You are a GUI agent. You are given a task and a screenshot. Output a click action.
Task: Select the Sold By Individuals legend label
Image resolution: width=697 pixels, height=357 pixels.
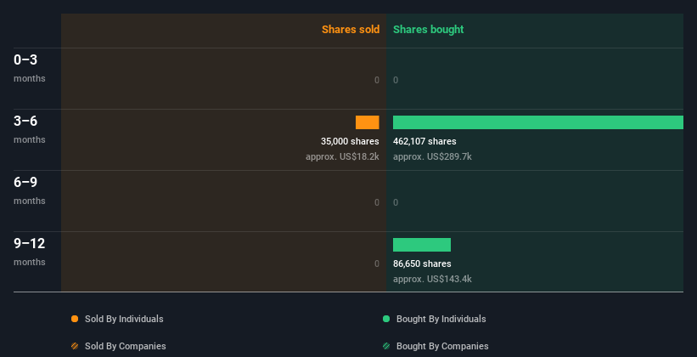click(x=124, y=319)
